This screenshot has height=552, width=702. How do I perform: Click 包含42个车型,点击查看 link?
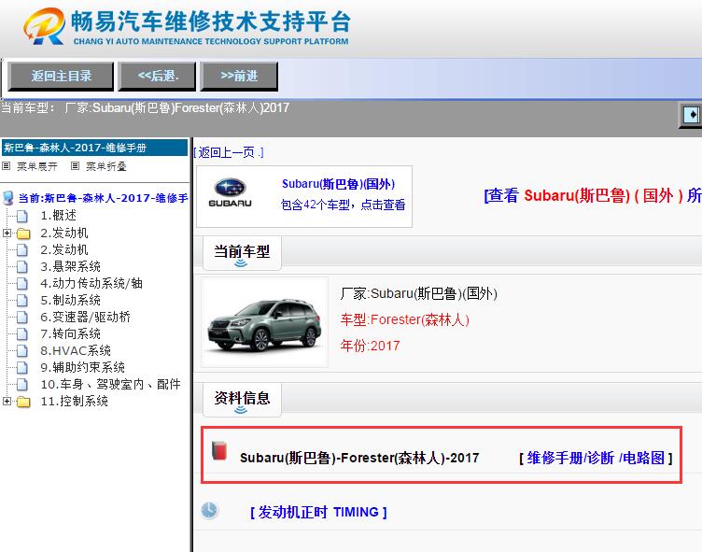tap(343, 205)
